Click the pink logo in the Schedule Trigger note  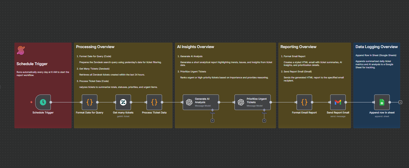(x=21, y=50)
